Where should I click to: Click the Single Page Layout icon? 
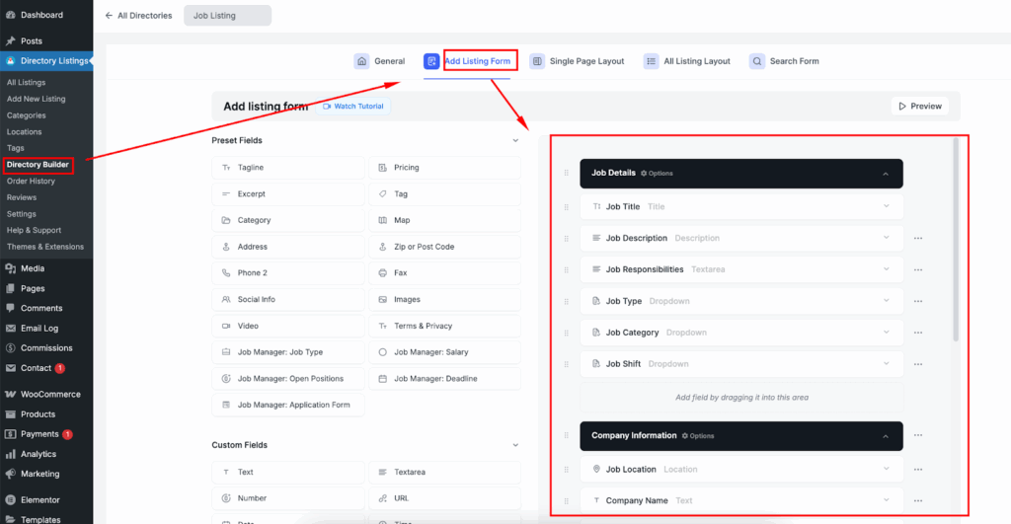point(537,61)
